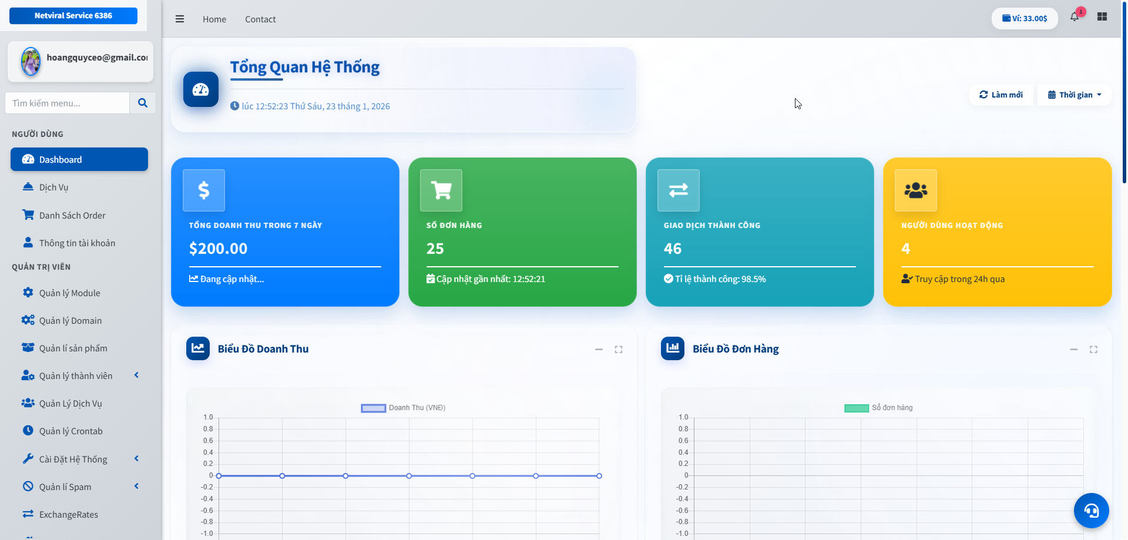1128x540 pixels.
Task: Toggle the Doanh Thu (VNĐ) legend swatch
Action: coord(373,408)
